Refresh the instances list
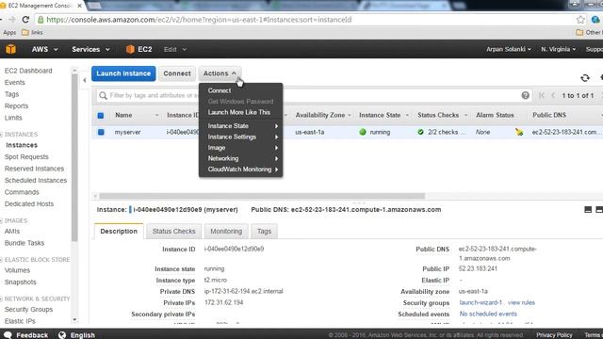Image resolution: width=603 pixels, height=339 pixels. 585,78
